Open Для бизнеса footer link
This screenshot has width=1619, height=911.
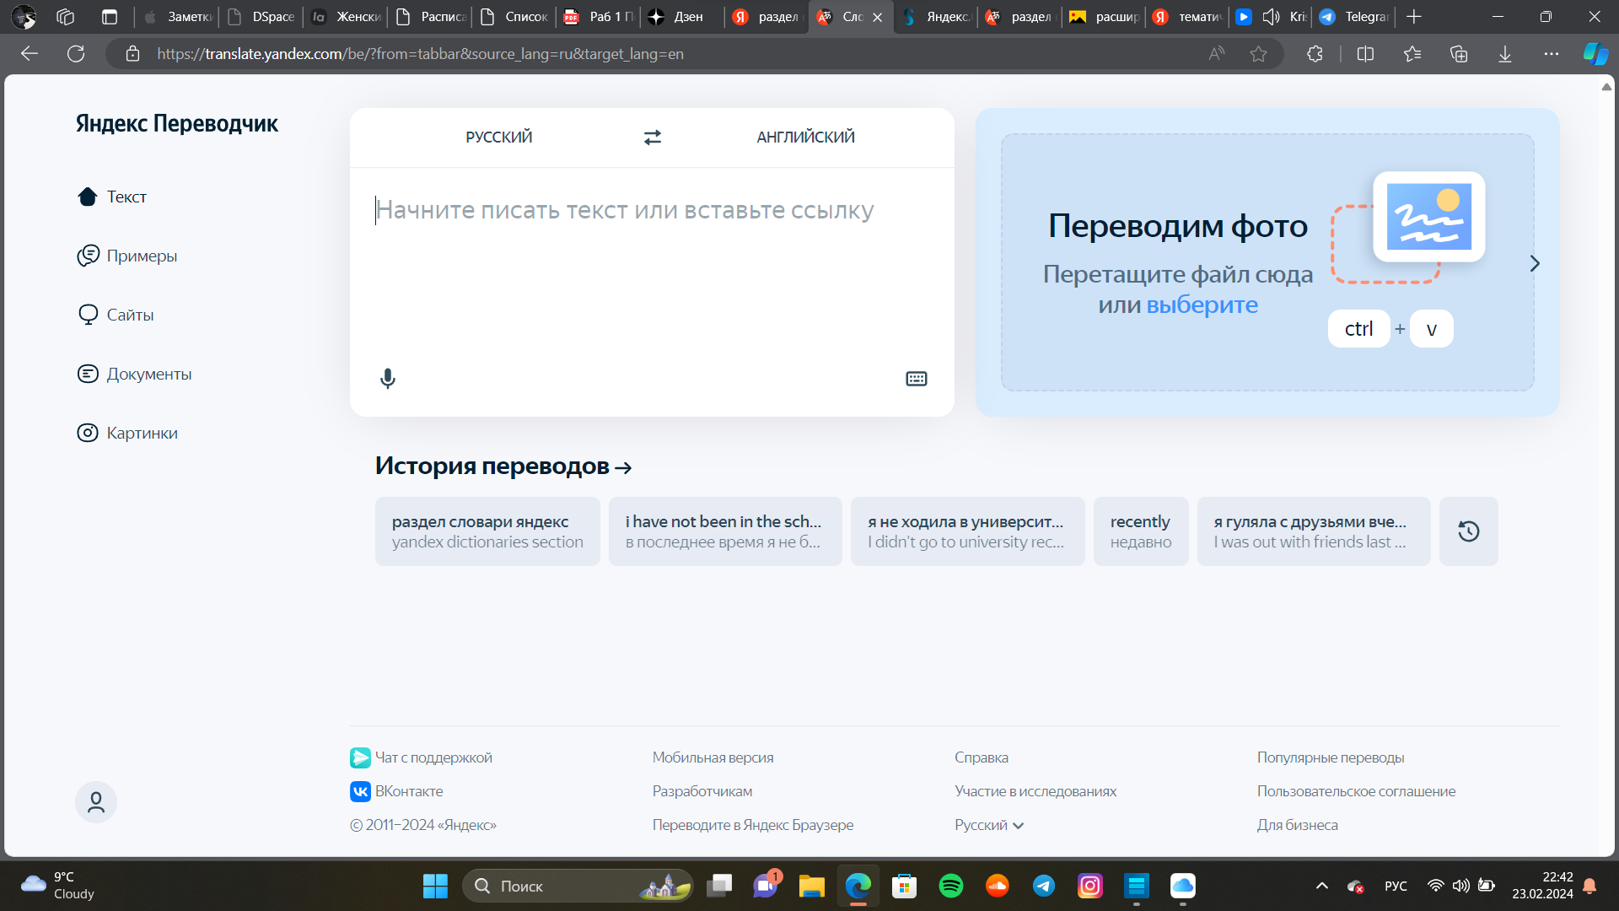pos(1297,825)
